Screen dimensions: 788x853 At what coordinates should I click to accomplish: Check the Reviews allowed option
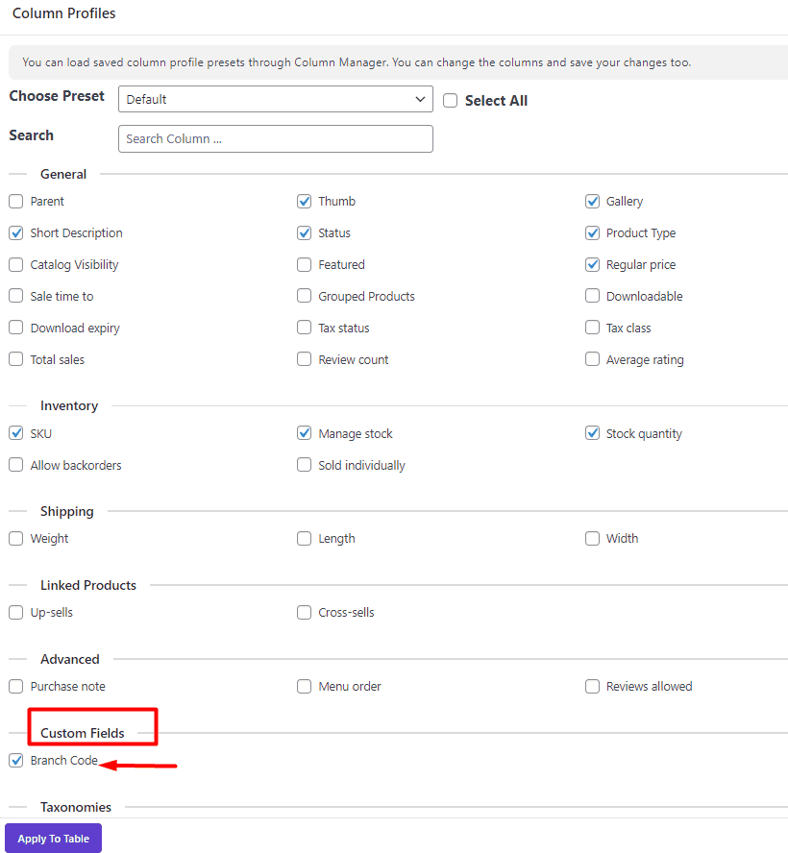pos(592,686)
